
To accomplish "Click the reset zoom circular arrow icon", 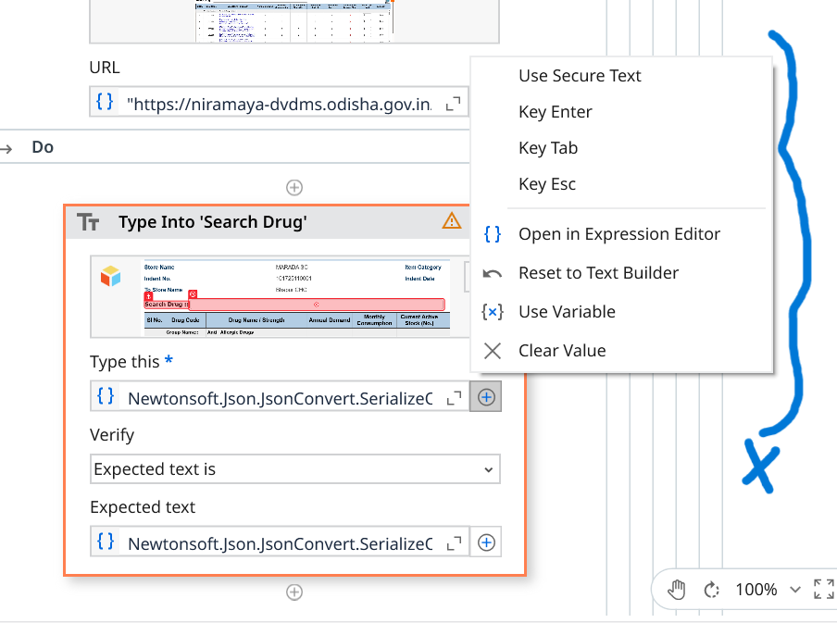I will (x=712, y=590).
